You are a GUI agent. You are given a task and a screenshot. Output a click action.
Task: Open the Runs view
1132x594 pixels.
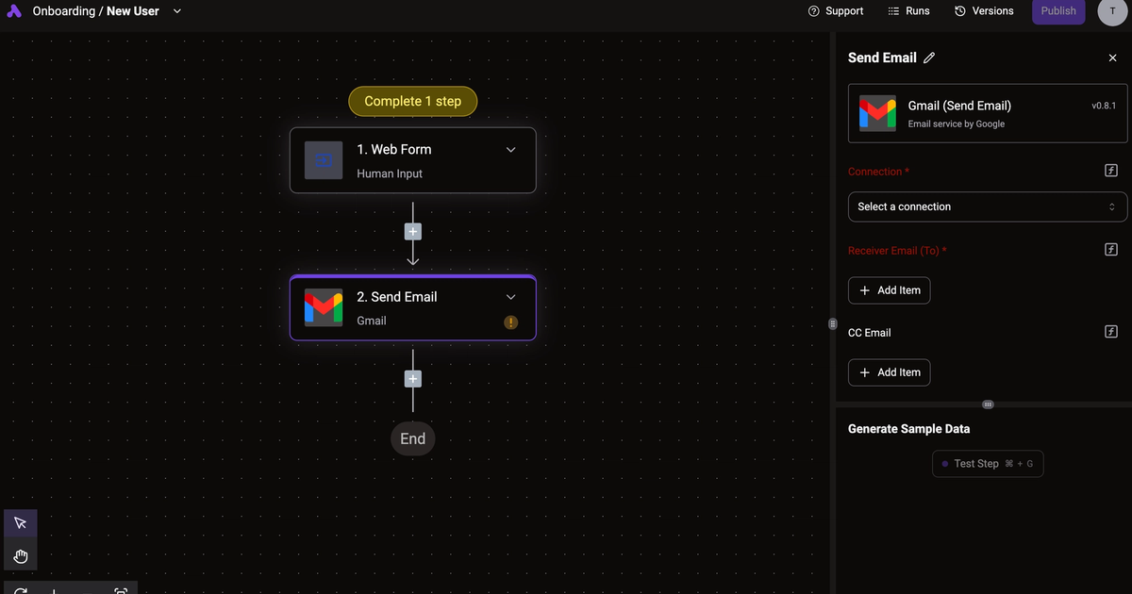908,11
